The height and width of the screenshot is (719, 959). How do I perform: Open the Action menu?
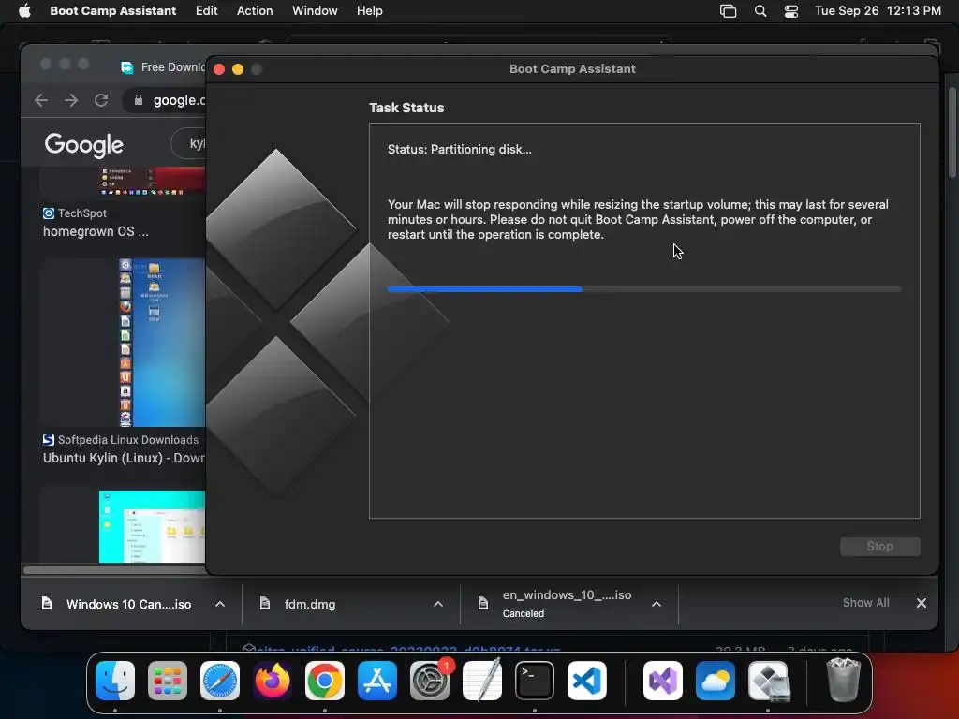255,11
